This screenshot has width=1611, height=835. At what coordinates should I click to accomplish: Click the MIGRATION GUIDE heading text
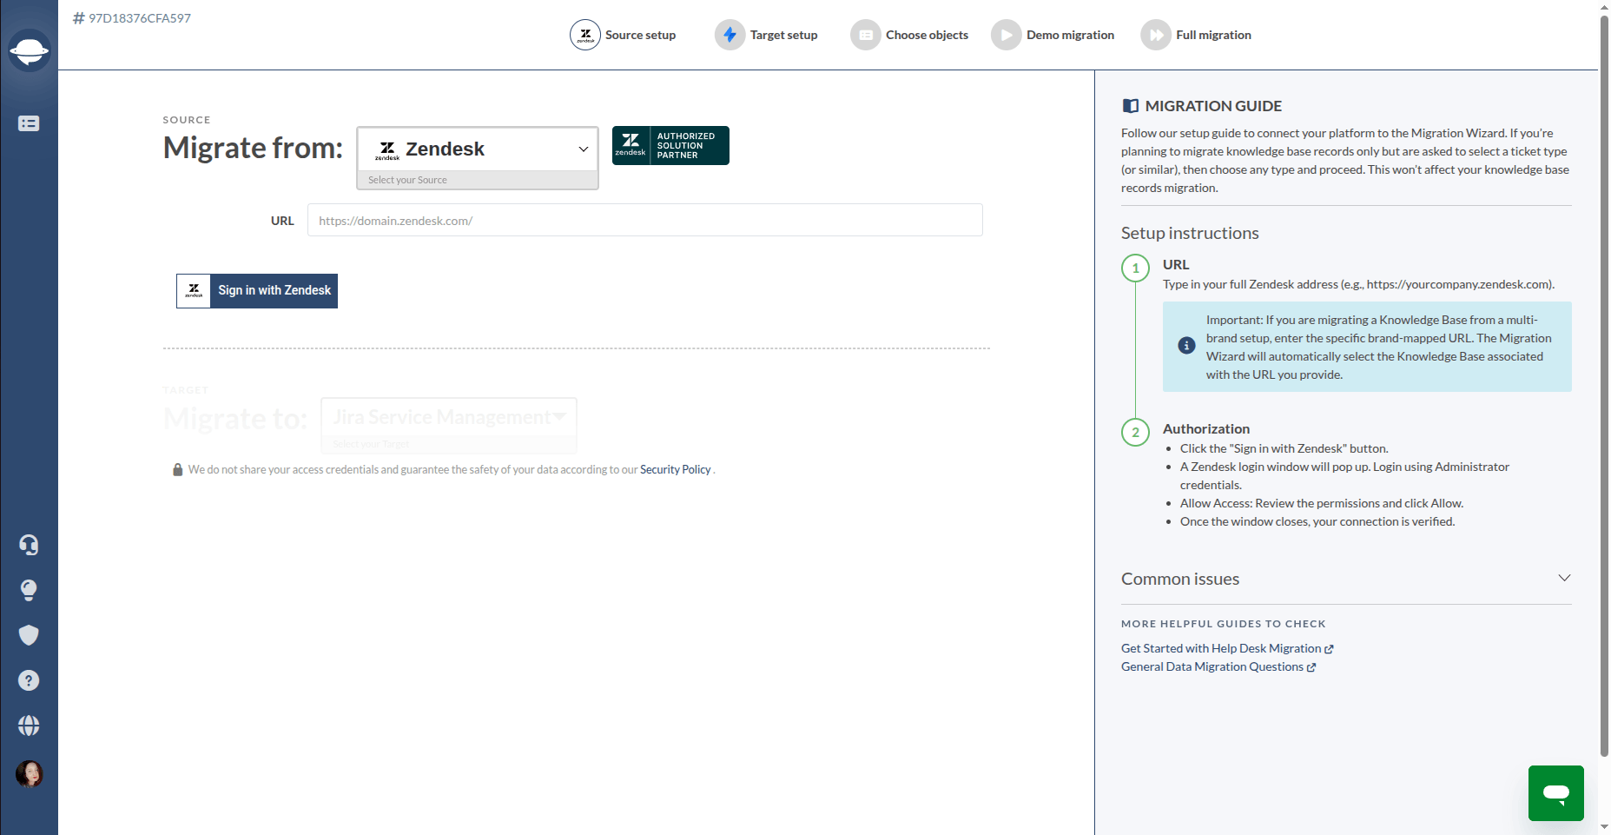[x=1213, y=106]
